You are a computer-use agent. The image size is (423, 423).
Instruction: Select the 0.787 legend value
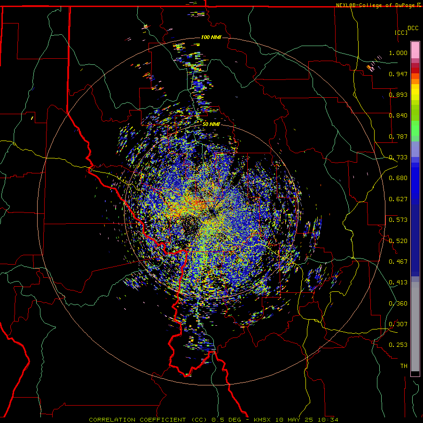coord(398,136)
